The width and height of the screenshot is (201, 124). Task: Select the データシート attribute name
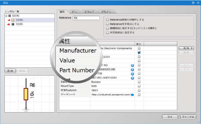click(x=68, y=94)
